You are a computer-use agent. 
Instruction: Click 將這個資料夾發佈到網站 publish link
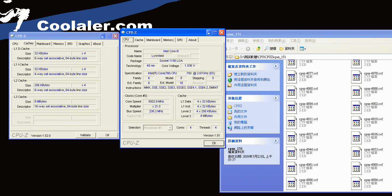coord(252,80)
